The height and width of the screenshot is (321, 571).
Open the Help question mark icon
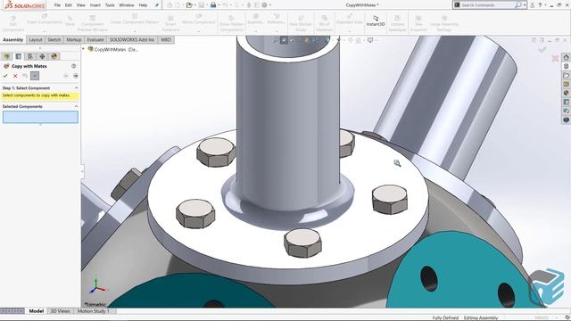540,5
